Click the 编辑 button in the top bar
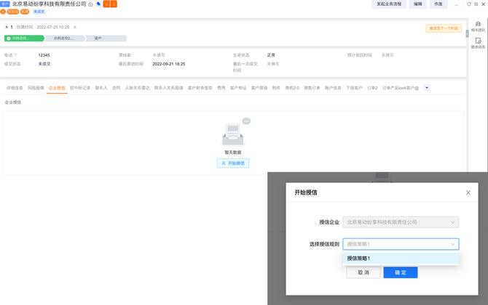Image resolution: width=488 pixels, height=305 pixels. tap(417, 4)
